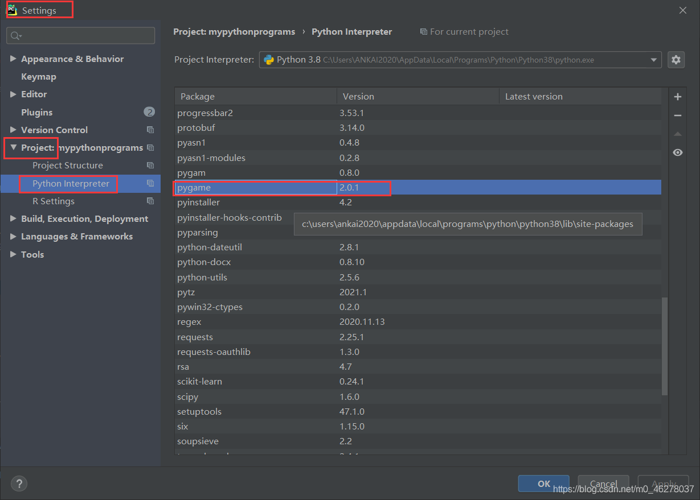
Task: Click the help question mark icon
Action: (19, 484)
